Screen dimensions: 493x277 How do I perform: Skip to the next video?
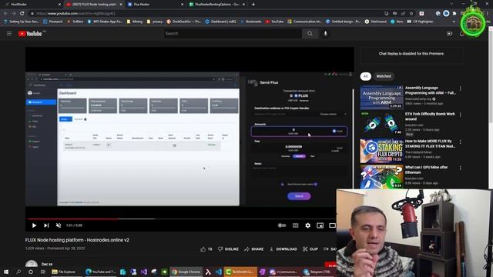click(46, 225)
